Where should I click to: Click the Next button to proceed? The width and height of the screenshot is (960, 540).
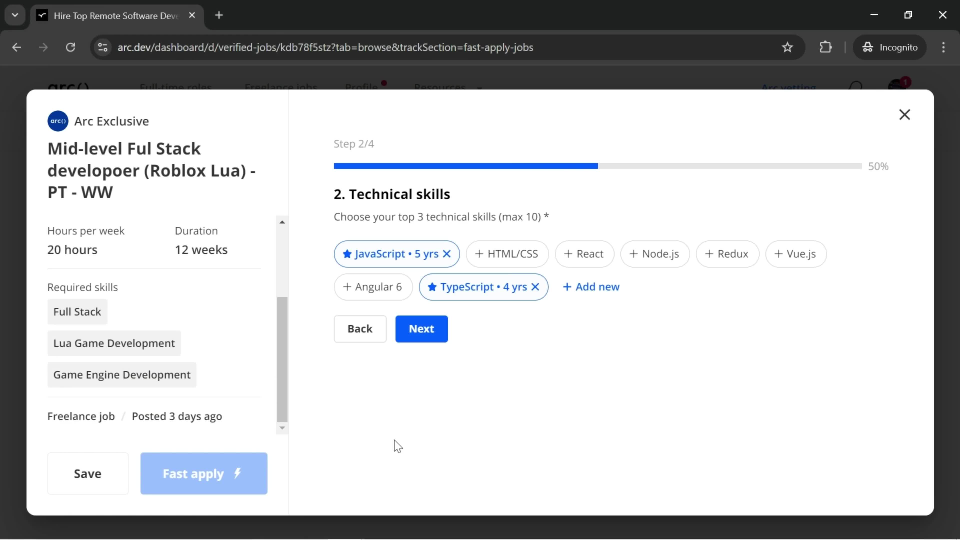[x=421, y=328]
